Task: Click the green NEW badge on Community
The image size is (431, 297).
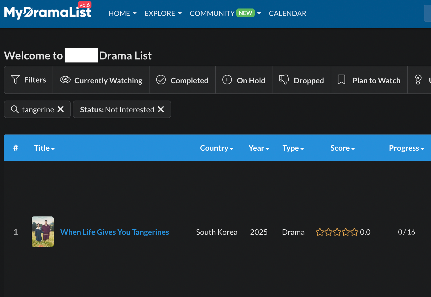Action: [245, 13]
